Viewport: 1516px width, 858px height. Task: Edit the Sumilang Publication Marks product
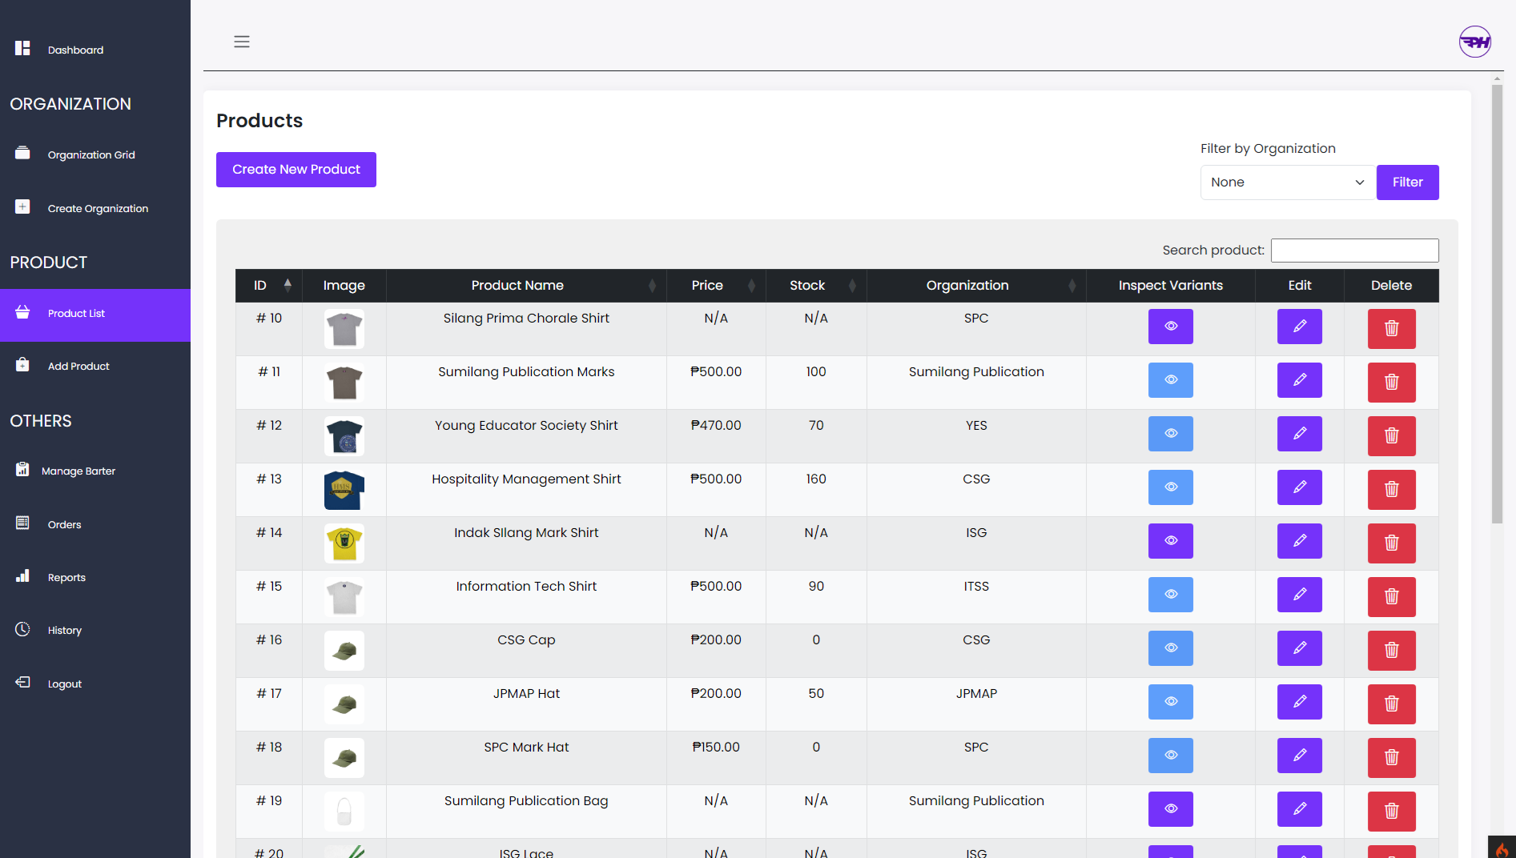pos(1299,380)
